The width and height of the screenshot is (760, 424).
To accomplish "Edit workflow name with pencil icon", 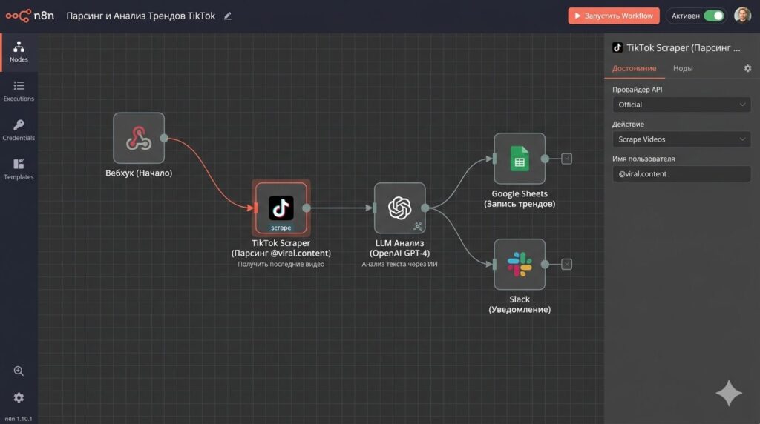I will point(228,16).
